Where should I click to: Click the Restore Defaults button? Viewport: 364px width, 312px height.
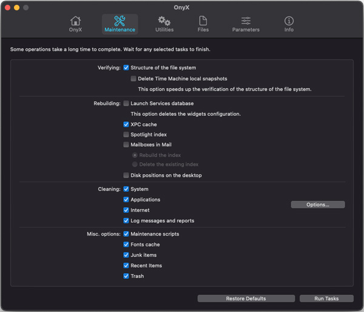tap(246, 299)
